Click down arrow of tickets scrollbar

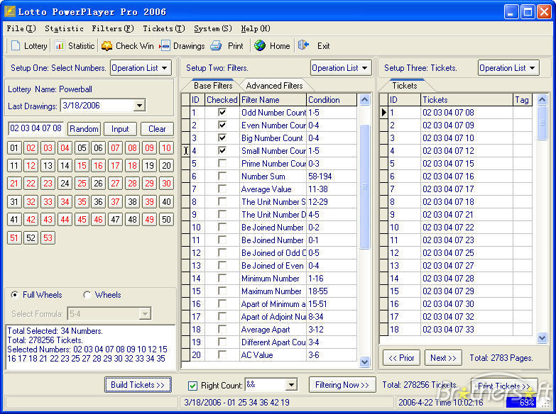542,338
